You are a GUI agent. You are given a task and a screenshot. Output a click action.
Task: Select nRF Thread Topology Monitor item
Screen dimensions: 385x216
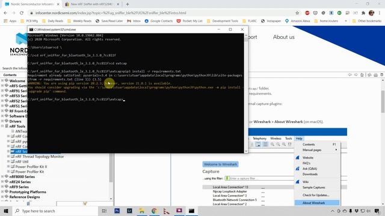(x=40, y=157)
